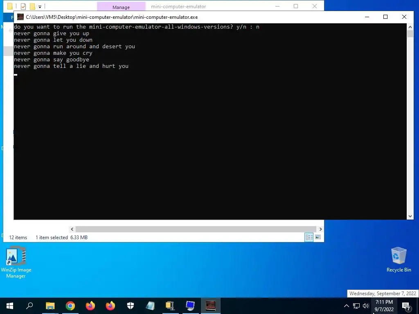Open the first Firefox taskbar icon
419x314 pixels.
click(90, 306)
